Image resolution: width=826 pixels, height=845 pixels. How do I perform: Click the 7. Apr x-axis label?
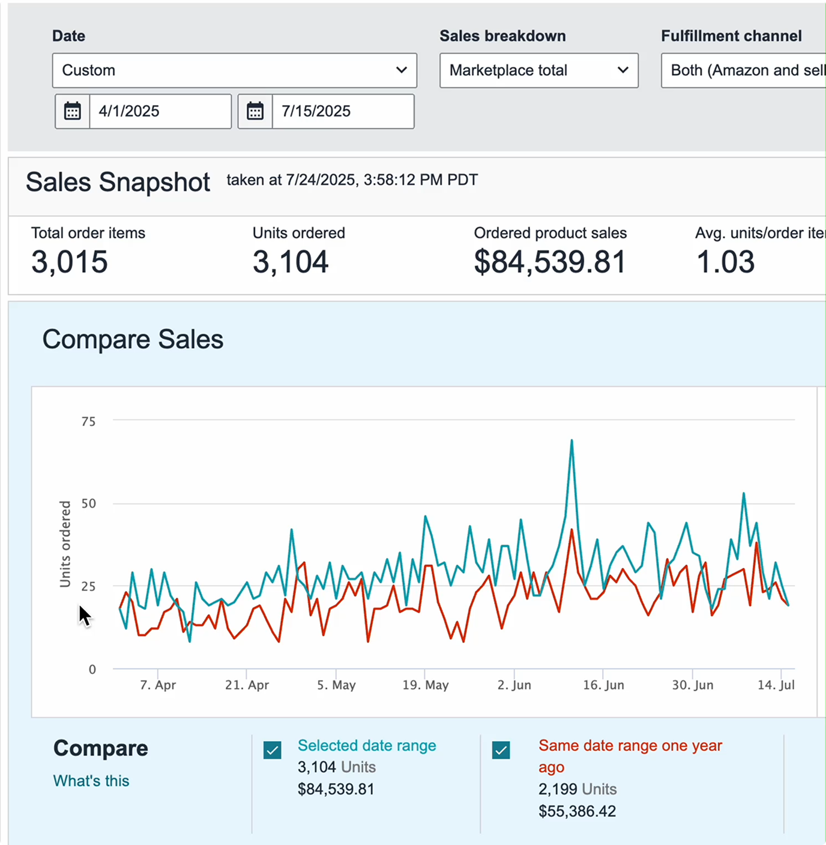click(x=158, y=685)
